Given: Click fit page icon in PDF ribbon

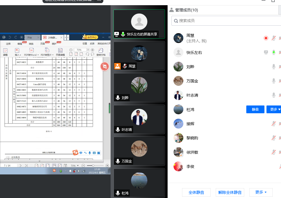Looking at the screenshot, I should [76, 54].
